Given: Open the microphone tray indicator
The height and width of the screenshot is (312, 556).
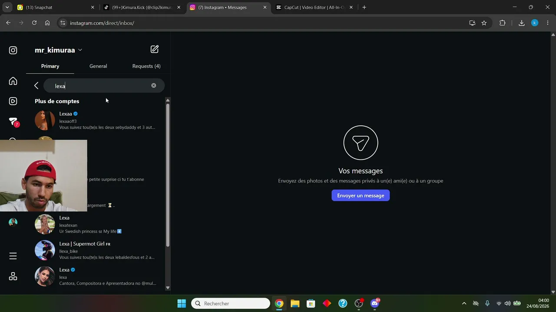Looking at the screenshot, I should click(487, 303).
